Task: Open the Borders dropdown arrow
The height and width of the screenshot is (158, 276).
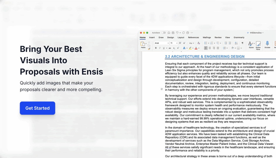Action: [x=241, y=48]
